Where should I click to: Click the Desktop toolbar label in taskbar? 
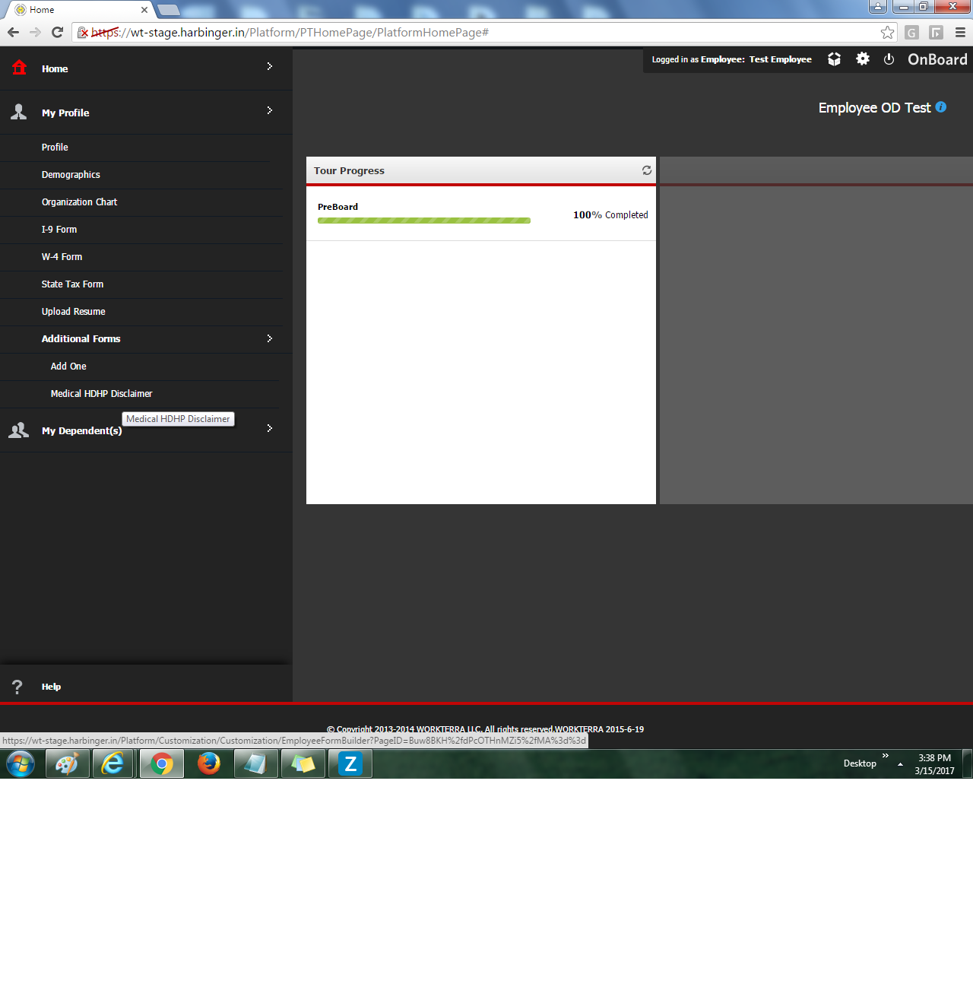[x=860, y=763]
